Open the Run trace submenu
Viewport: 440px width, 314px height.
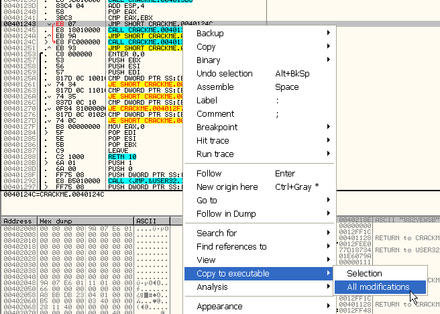215,154
